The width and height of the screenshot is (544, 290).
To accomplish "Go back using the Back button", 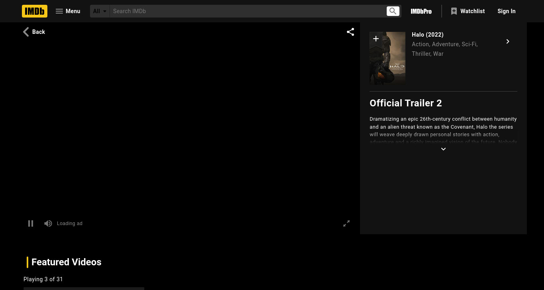I will (34, 32).
